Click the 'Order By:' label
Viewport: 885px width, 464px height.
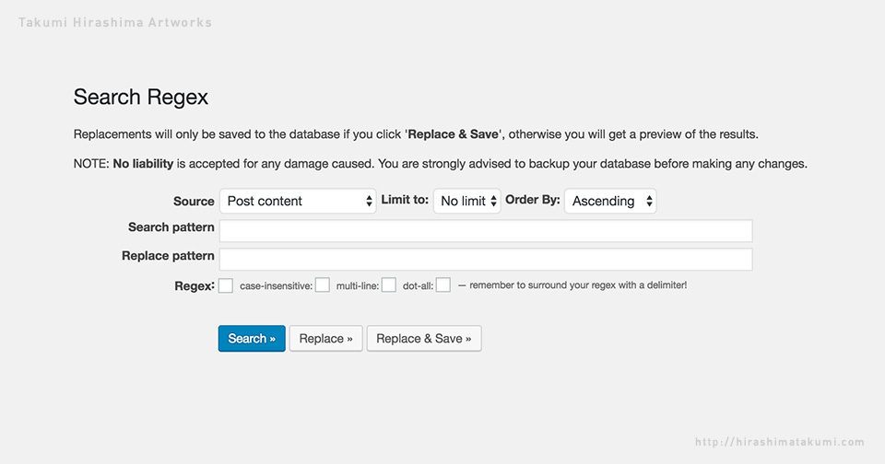coord(532,200)
